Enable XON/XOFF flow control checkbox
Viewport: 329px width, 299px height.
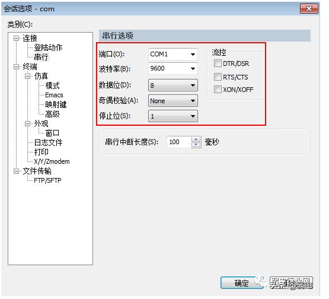[x=218, y=90]
